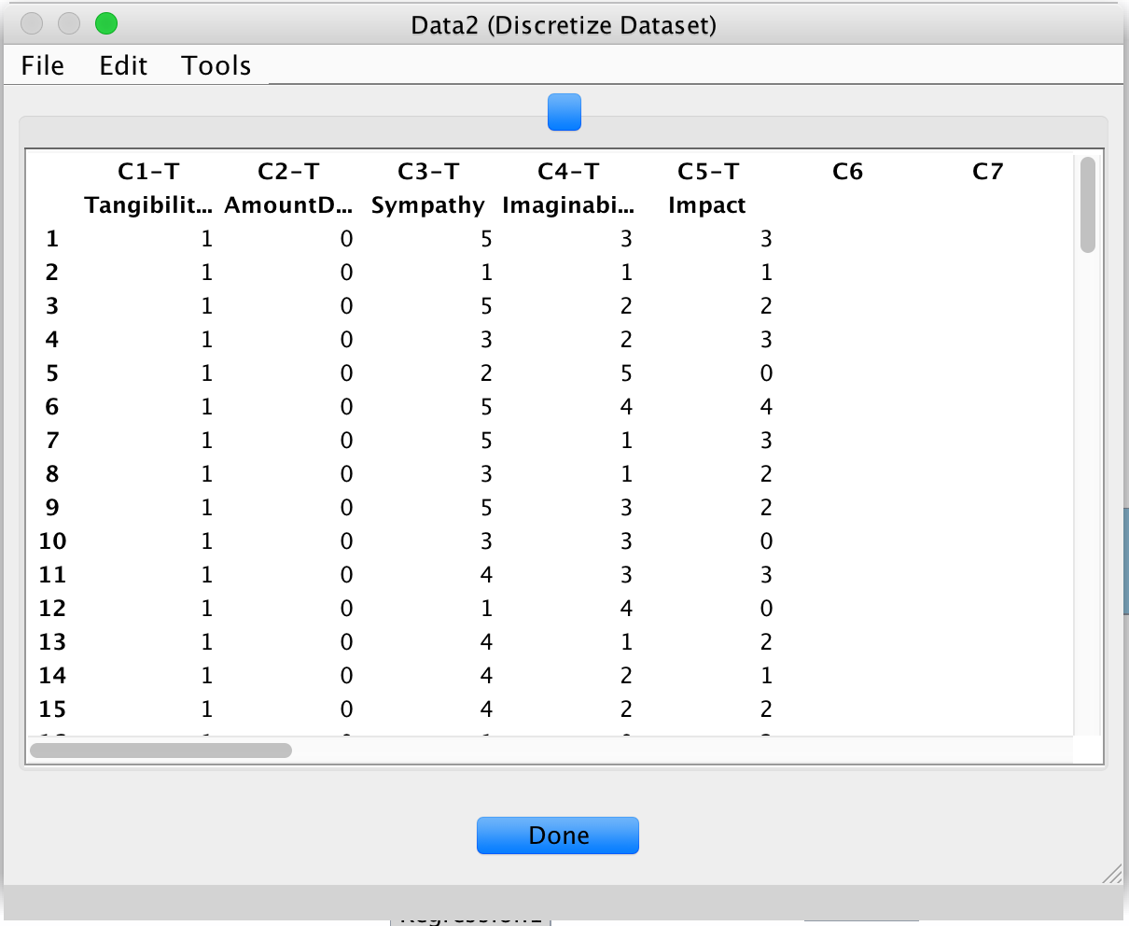Click the blue divider handle above the table
Screen dimensions: 1129x926
click(564, 112)
